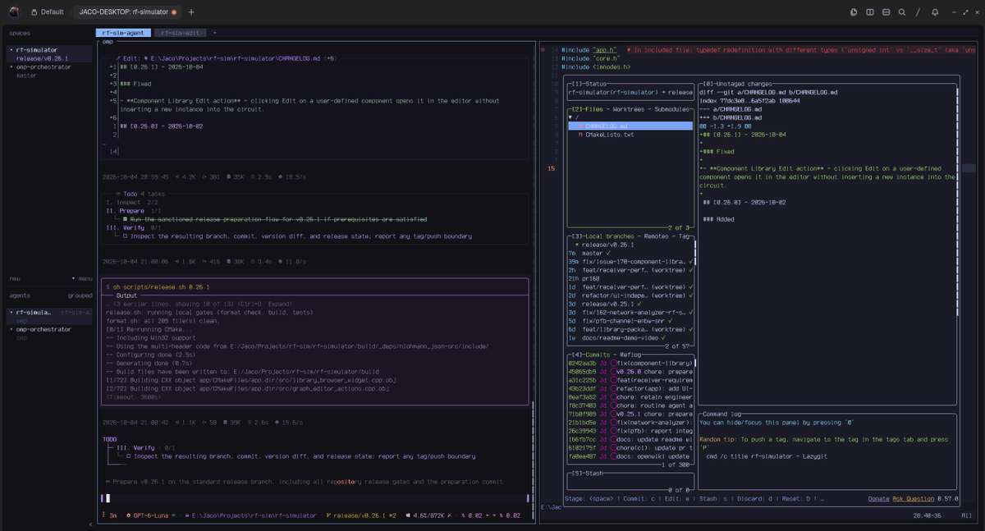
Task: Open the recent files icon in top bar
Action: coord(854,12)
